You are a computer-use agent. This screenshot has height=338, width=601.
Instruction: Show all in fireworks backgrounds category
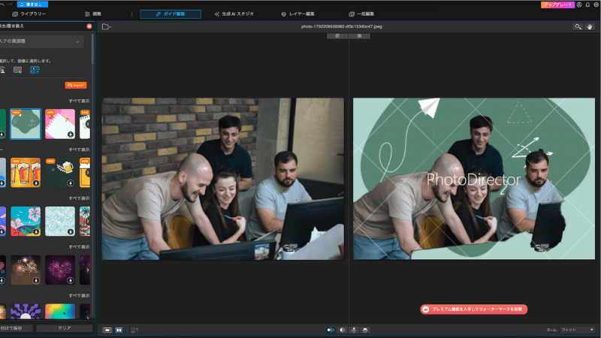point(79,247)
